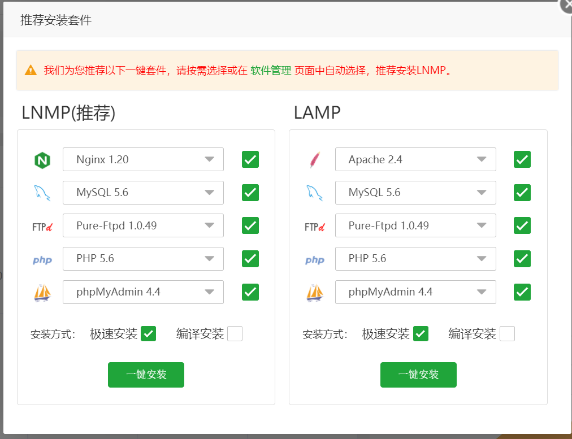Enable 编译安装 for LNMP installation
This screenshot has width=572, height=439.
[235, 333]
